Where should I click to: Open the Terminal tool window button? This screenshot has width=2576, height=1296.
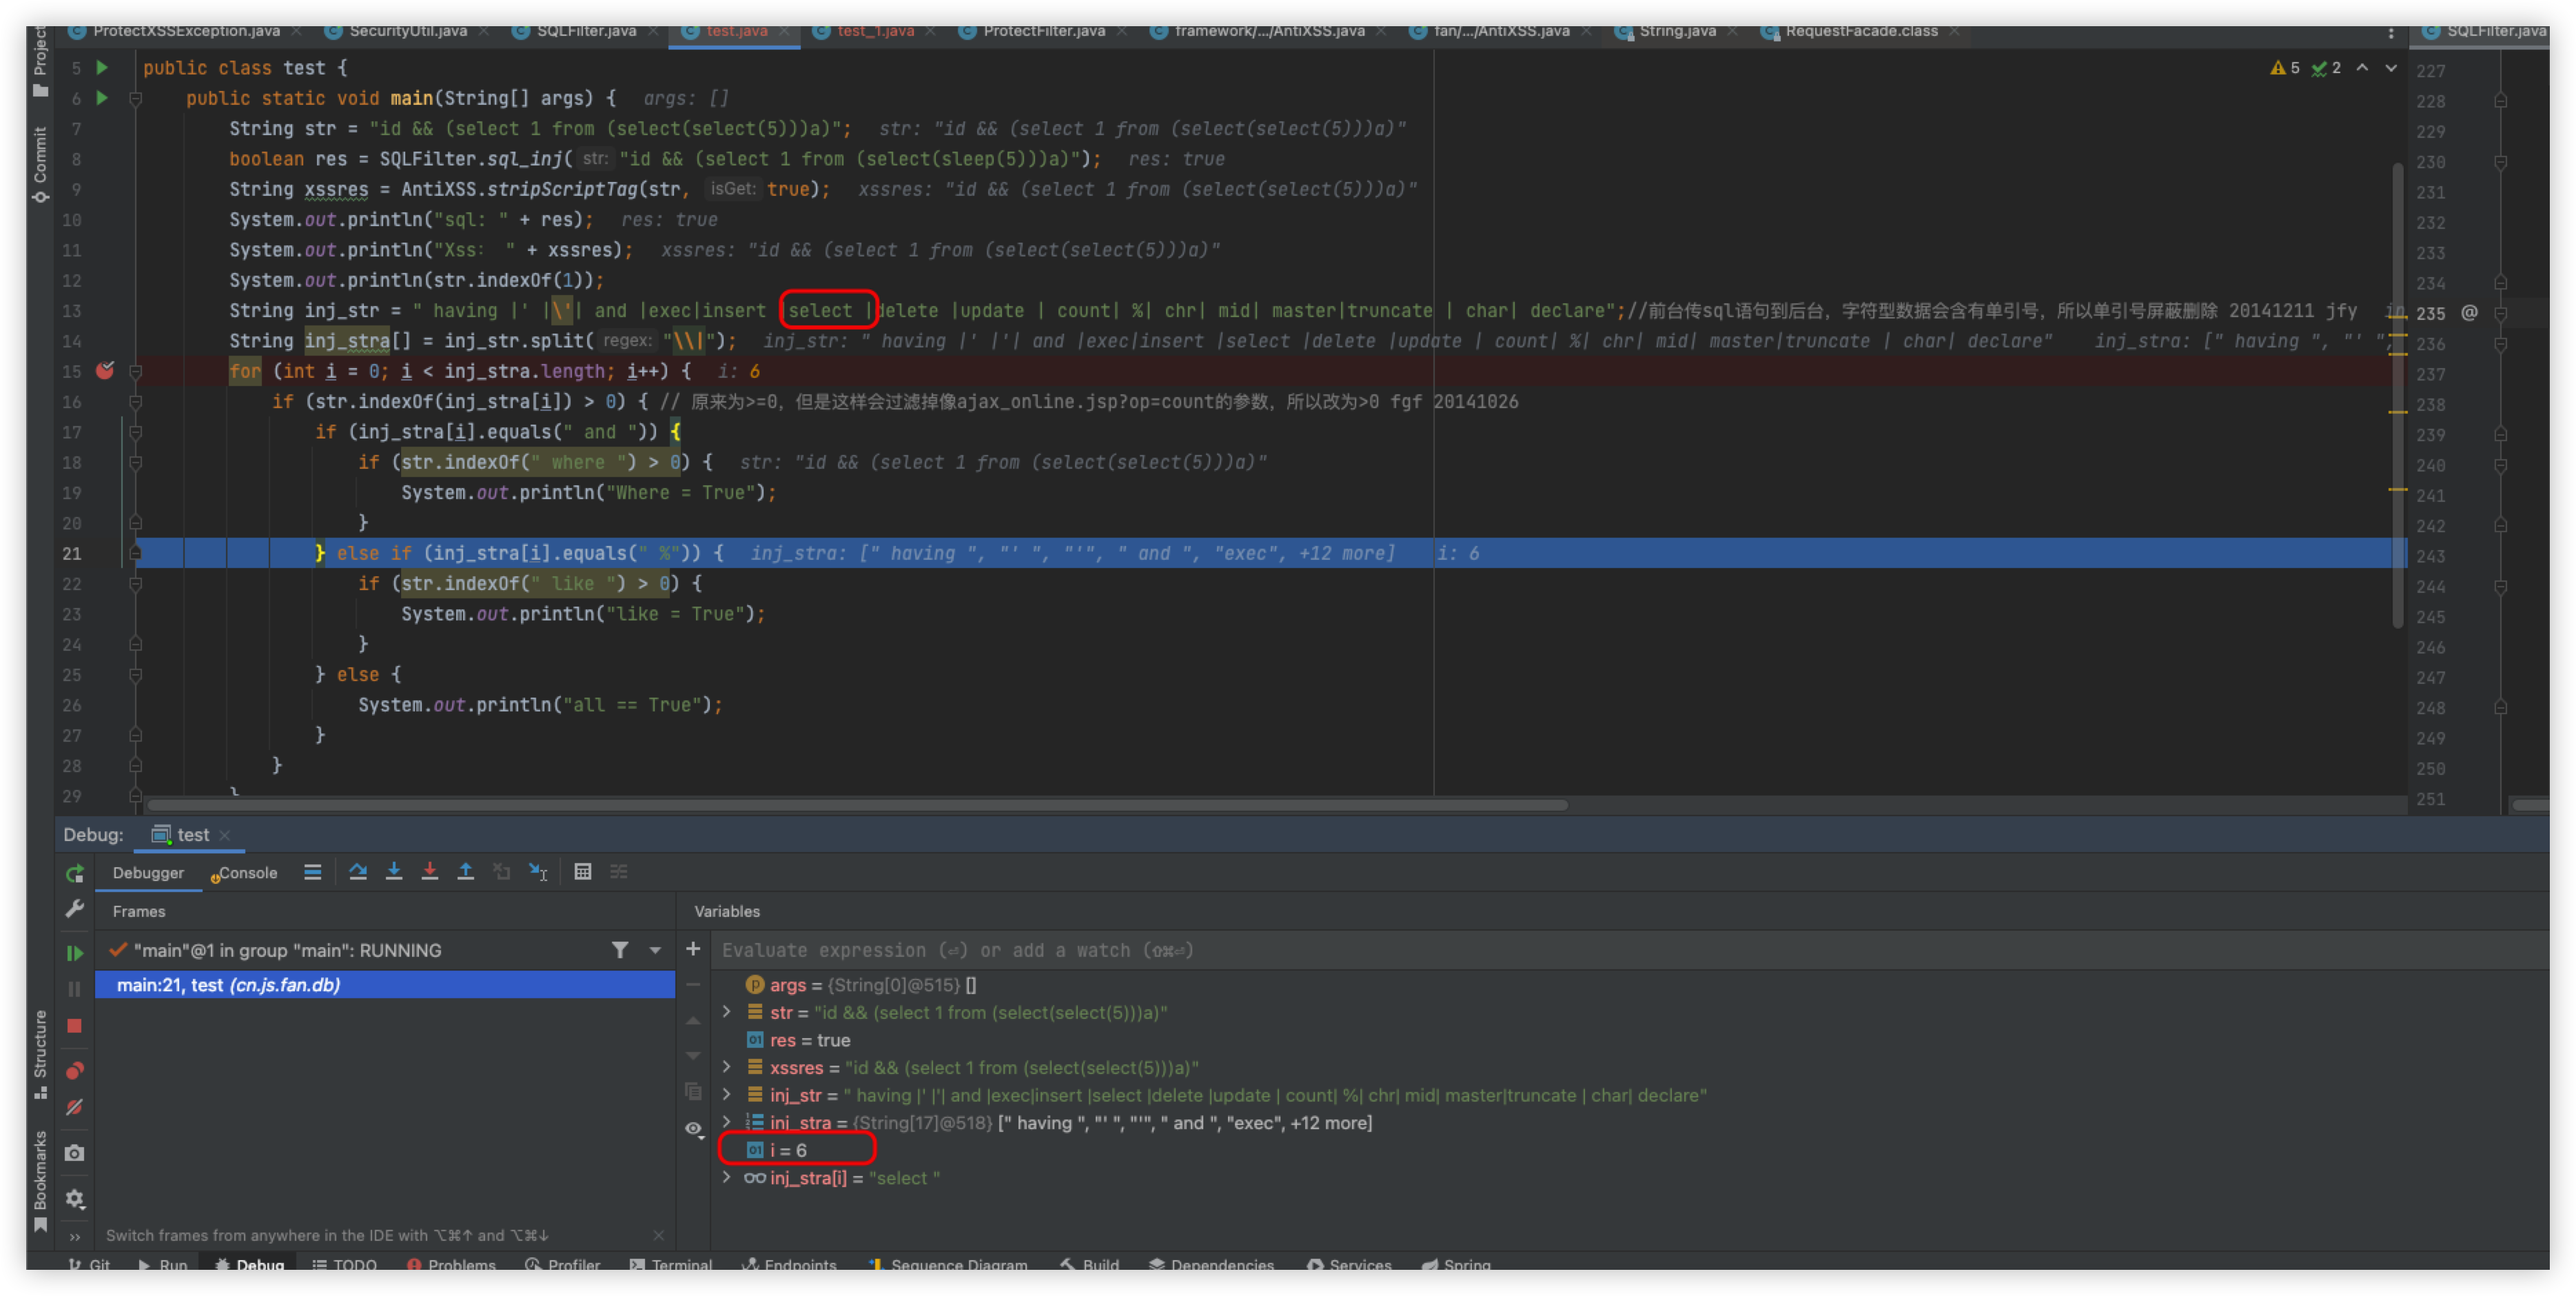(671, 1264)
